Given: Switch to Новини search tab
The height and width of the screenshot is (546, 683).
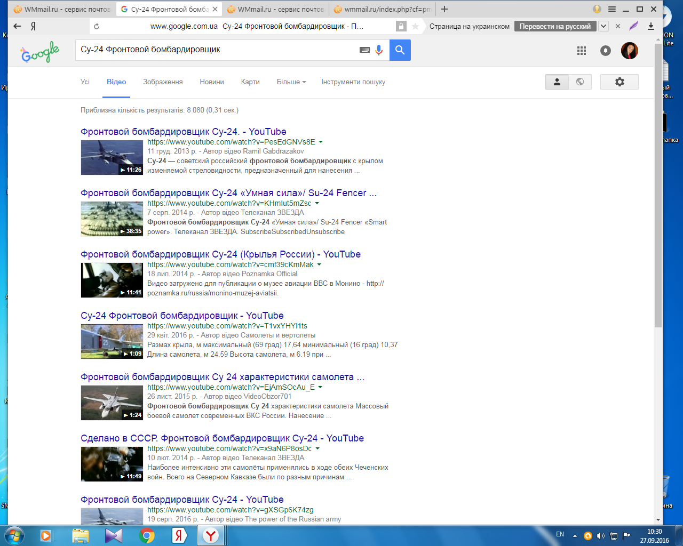Looking at the screenshot, I should 212,82.
